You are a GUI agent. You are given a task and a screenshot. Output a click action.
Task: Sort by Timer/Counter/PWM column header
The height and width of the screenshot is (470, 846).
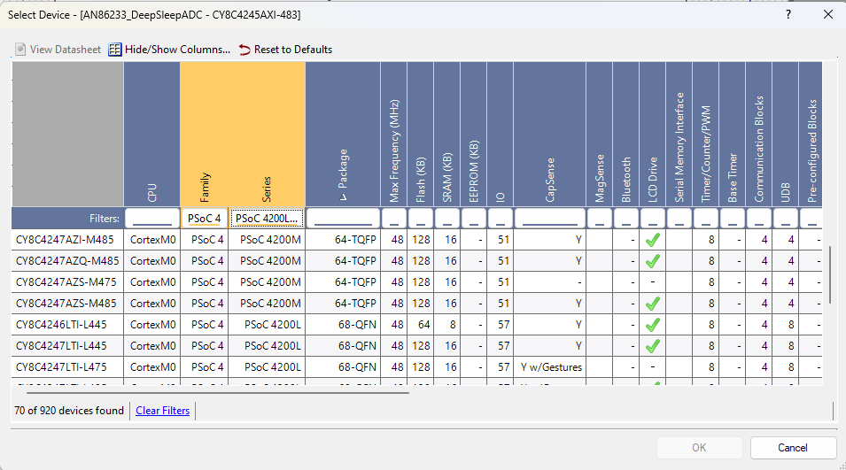click(706, 135)
